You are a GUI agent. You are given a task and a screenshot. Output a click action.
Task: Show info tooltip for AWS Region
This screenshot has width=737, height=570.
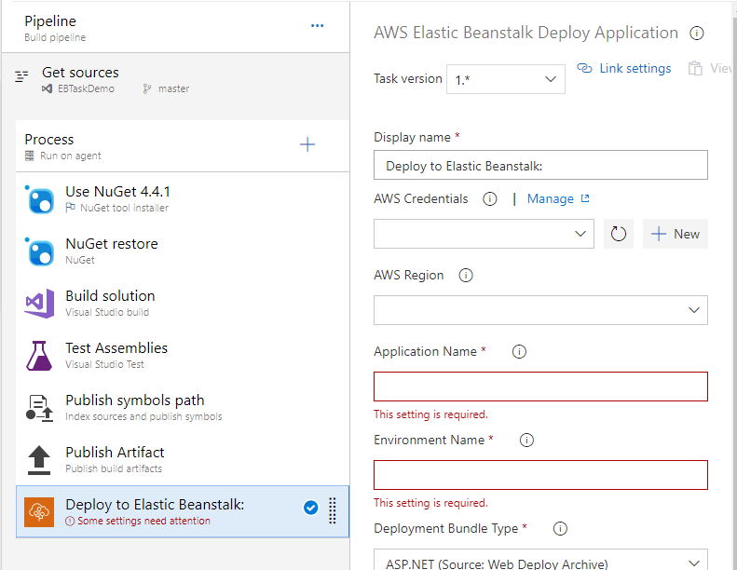[x=466, y=276]
